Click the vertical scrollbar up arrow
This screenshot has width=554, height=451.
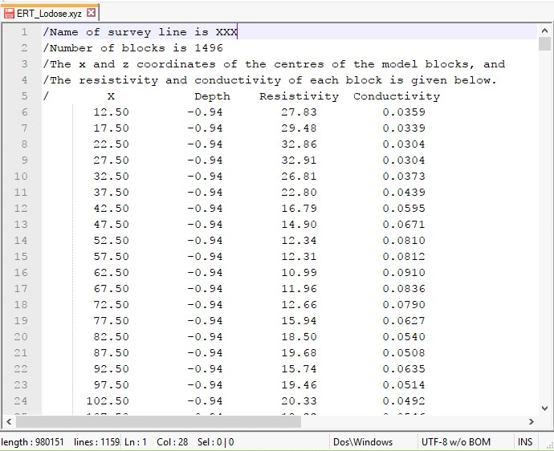click(x=547, y=30)
